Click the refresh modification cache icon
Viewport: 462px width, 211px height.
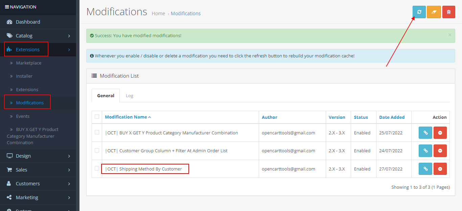(x=419, y=12)
